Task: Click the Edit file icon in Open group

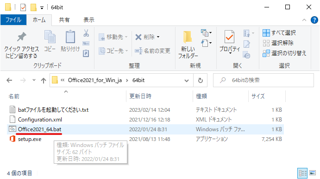Action: coord(246,44)
